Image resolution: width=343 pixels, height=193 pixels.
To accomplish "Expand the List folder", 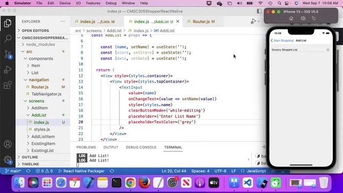I will coord(35,73).
